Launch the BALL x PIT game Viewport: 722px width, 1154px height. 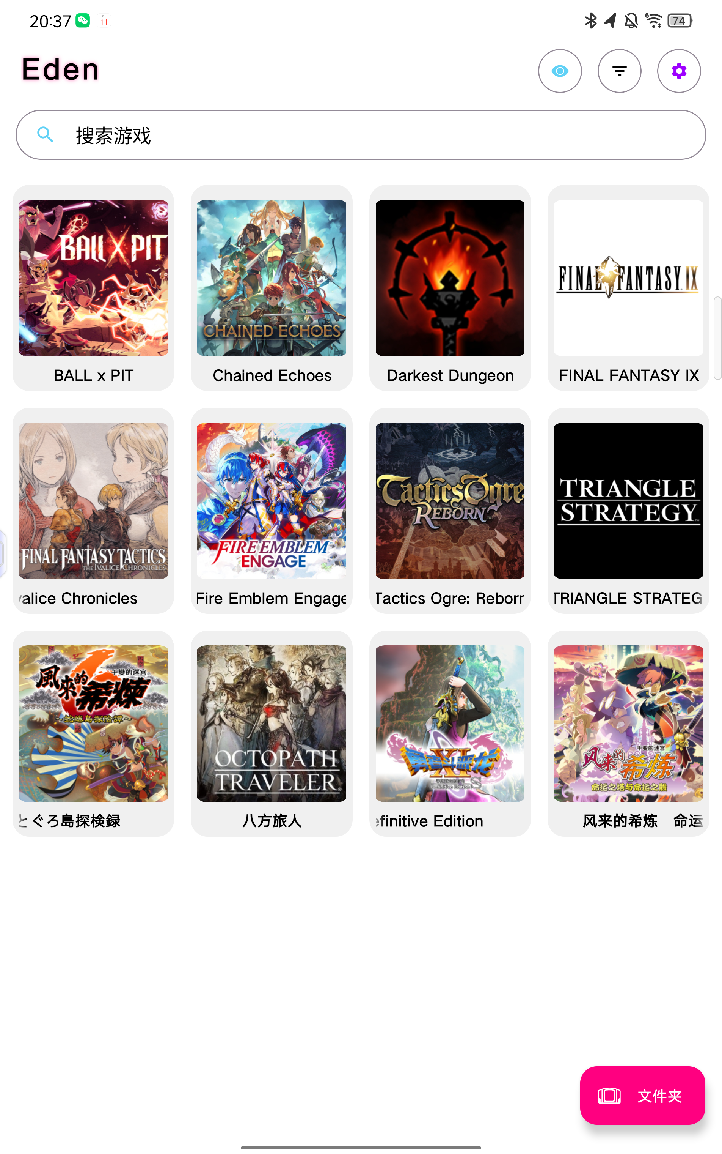coord(93,288)
